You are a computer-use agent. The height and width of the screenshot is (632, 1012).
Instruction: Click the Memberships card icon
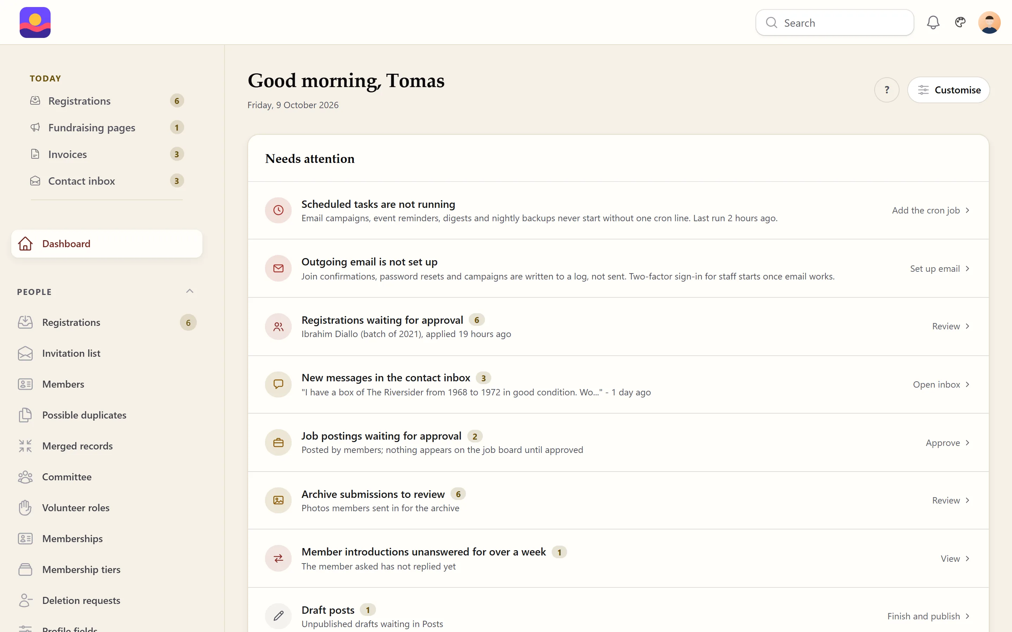pos(25,538)
